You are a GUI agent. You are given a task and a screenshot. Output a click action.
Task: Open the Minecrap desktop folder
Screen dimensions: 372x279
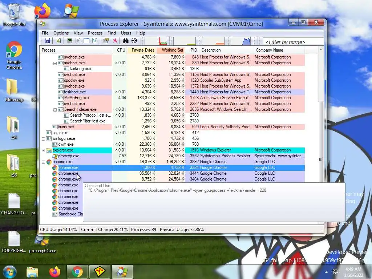coord(14,90)
